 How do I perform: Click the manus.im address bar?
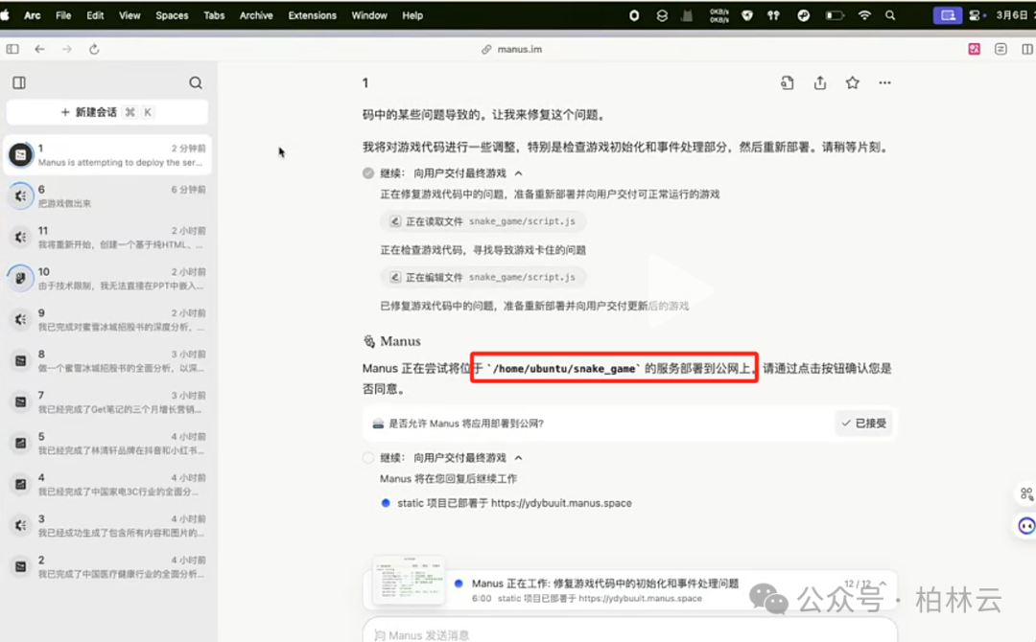click(512, 49)
